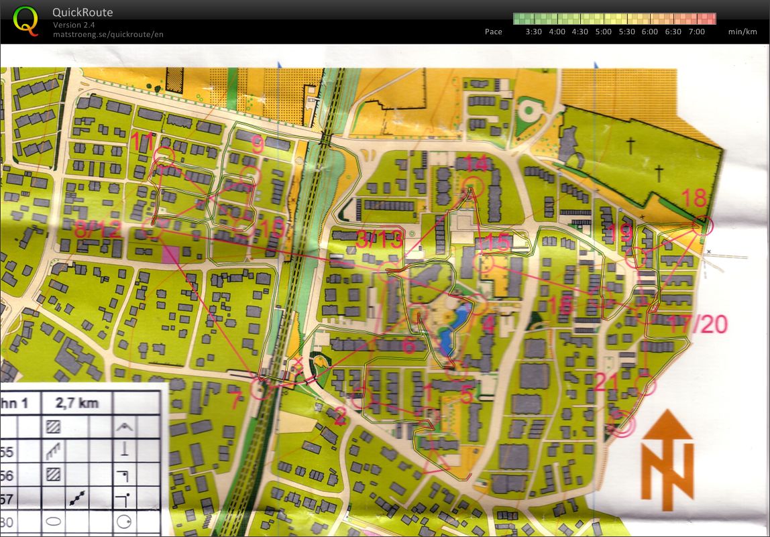Image resolution: width=770 pixels, height=537 pixels.
Task: Click the Version 2.4 label
Action: point(75,25)
